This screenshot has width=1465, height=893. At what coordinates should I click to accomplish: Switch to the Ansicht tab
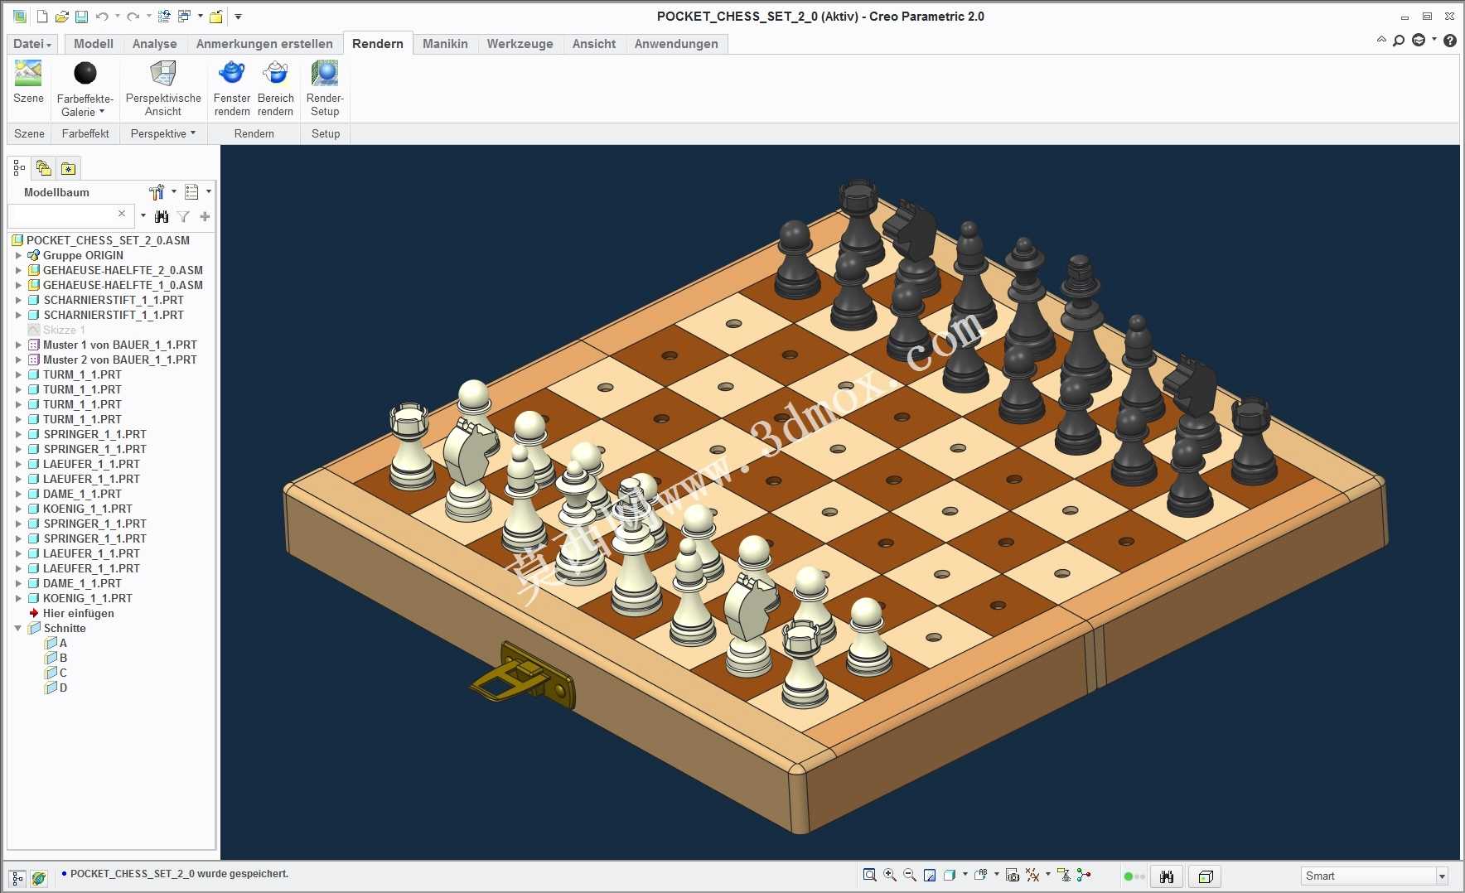click(x=594, y=44)
